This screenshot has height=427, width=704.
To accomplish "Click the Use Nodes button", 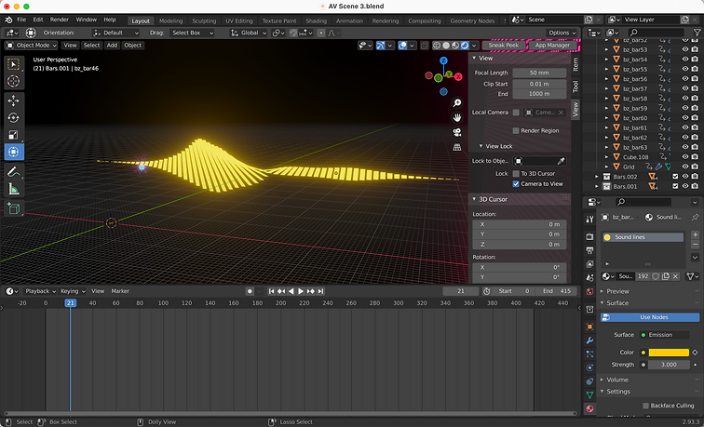I will (650, 317).
